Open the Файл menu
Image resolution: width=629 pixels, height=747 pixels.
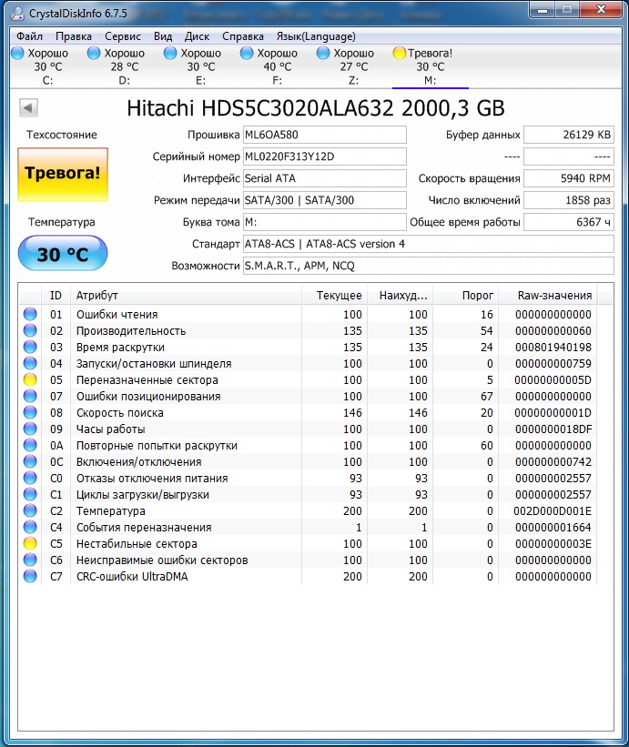(29, 36)
